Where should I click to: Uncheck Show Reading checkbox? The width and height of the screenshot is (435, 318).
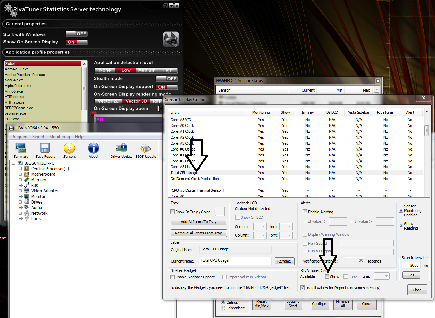pyautogui.click(x=401, y=226)
